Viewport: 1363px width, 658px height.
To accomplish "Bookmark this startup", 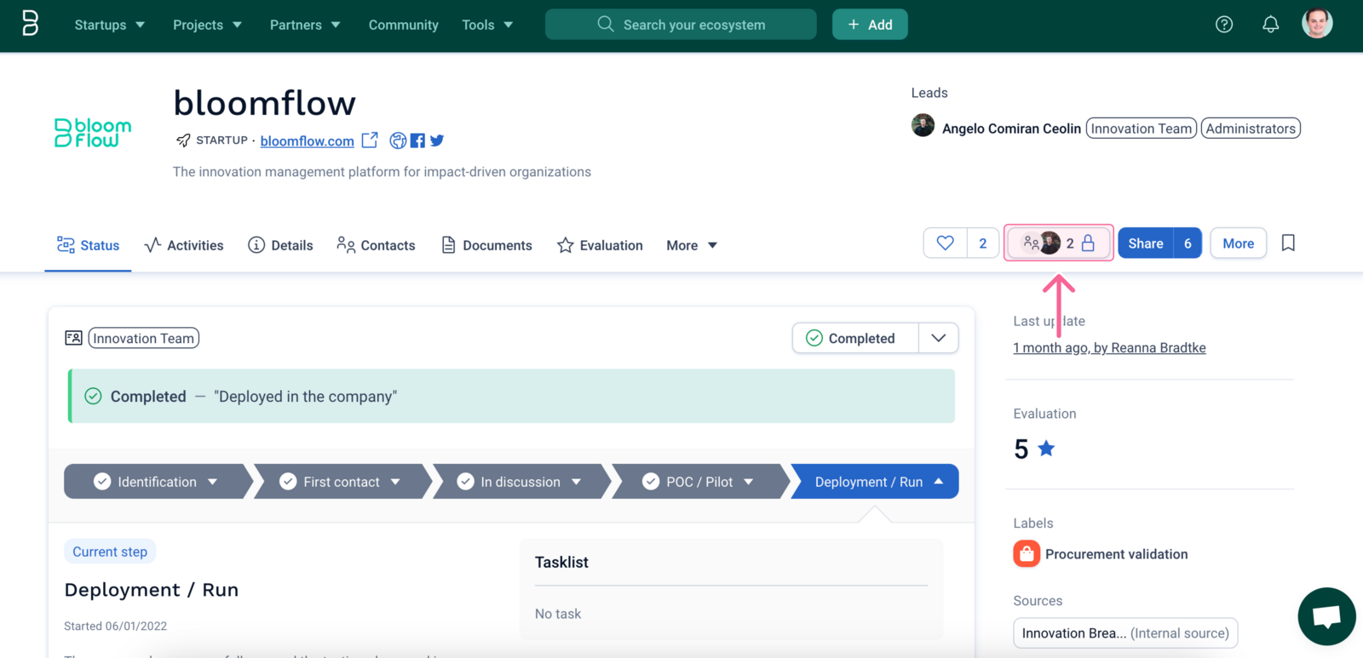I will pos(1288,243).
